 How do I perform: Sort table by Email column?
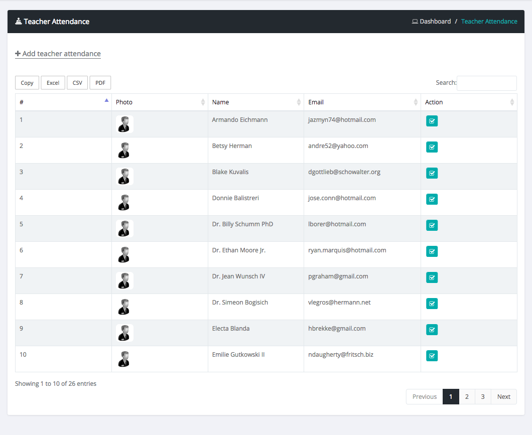pos(362,102)
